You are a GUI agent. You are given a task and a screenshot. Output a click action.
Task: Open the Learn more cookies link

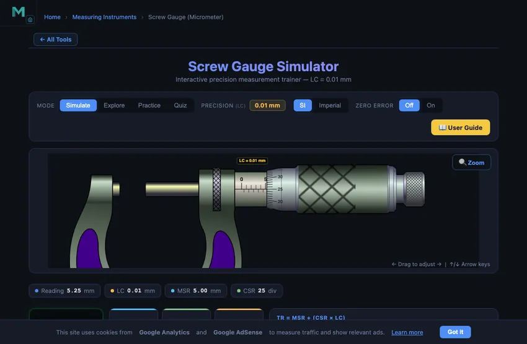(x=407, y=332)
